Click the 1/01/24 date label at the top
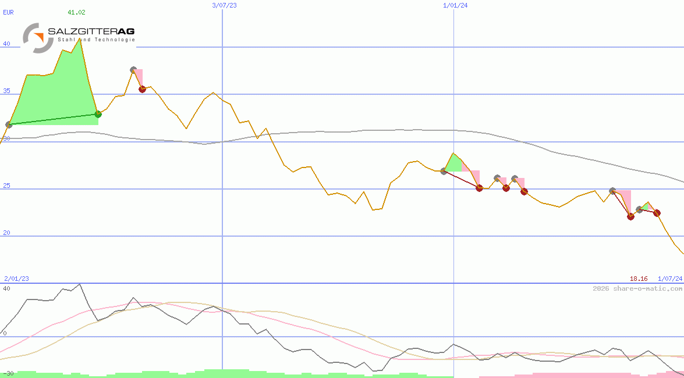Image resolution: width=684 pixels, height=378 pixels. (x=455, y=5)
